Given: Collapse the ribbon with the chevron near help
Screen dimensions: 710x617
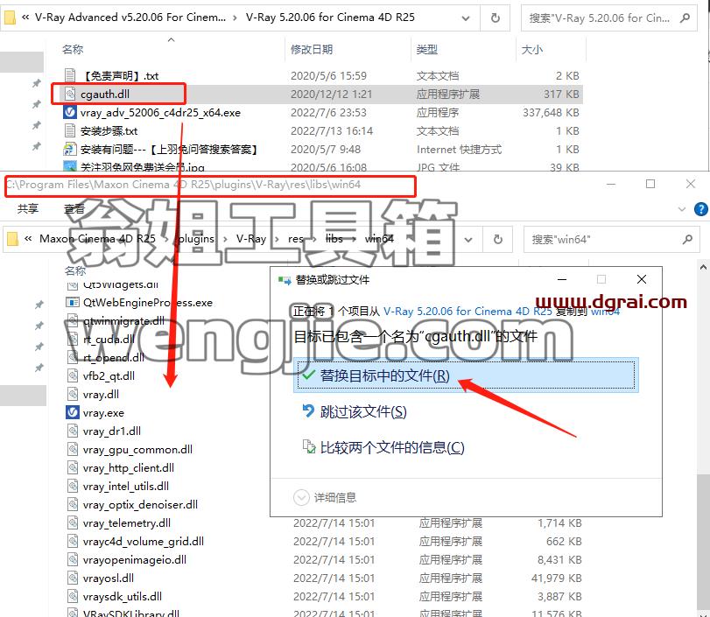Looking at the screenshot, I should coord(682,209).
